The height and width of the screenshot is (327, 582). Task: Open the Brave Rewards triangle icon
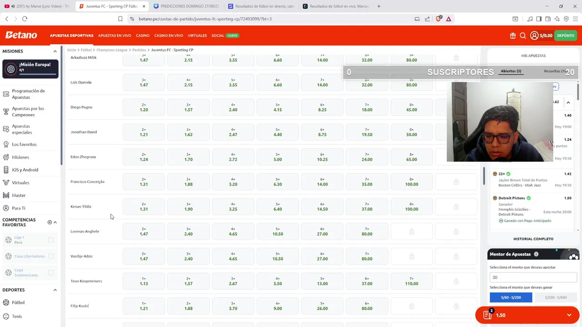click(x=448, y=19)
